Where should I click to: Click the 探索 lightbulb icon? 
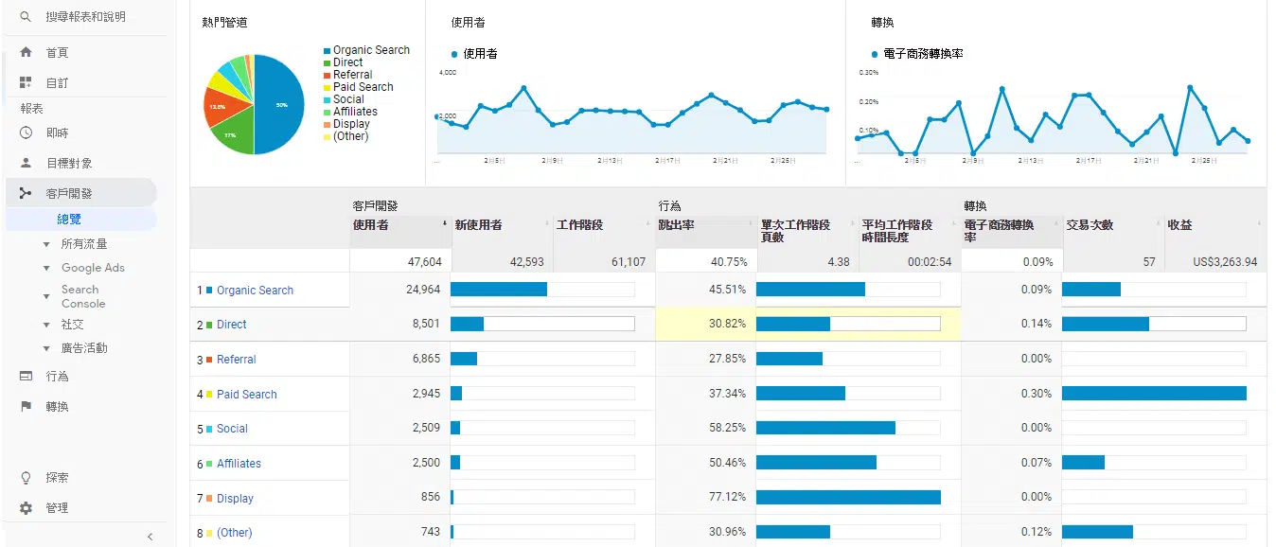click(x=26, y=477)
